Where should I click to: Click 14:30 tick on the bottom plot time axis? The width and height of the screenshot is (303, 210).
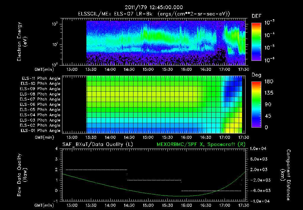(129, 205)
